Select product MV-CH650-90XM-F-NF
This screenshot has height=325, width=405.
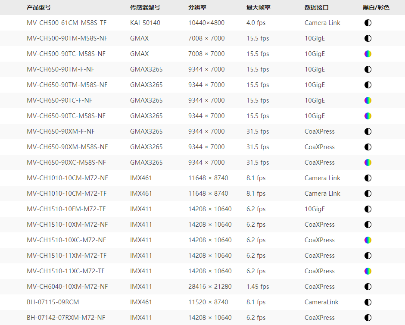(60, 131)
